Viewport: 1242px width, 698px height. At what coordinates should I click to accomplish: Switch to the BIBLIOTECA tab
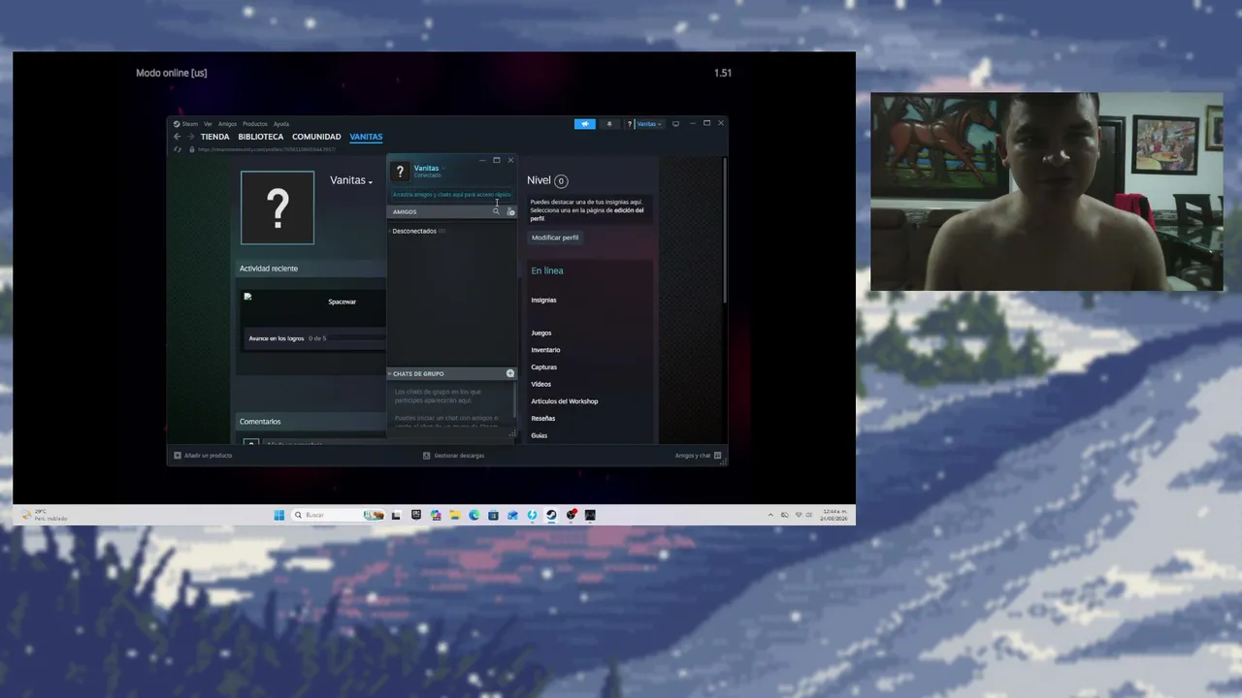[x=261, y=137]
